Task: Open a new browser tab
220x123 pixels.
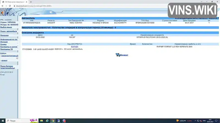Action: click(x=31, y=2)
